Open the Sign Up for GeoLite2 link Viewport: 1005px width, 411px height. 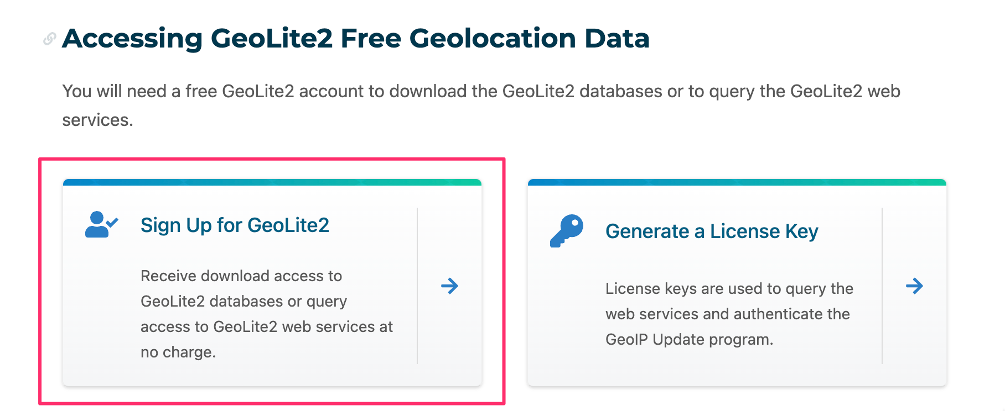[235, 225]
